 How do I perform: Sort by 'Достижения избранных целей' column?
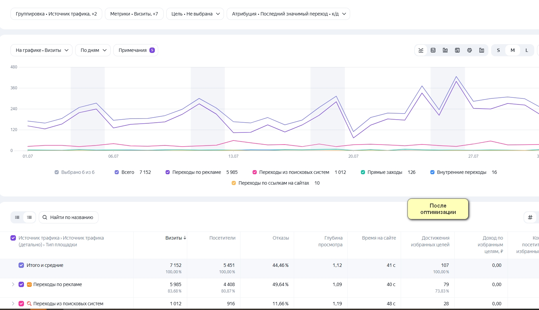click(430, 241)
